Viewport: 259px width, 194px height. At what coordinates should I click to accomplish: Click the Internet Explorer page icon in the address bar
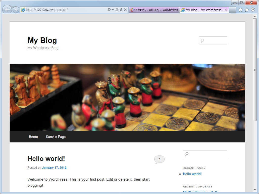(23, 10)
